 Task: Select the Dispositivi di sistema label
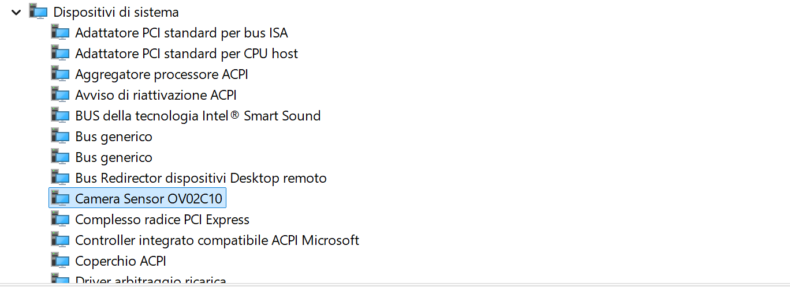[116, 12]
